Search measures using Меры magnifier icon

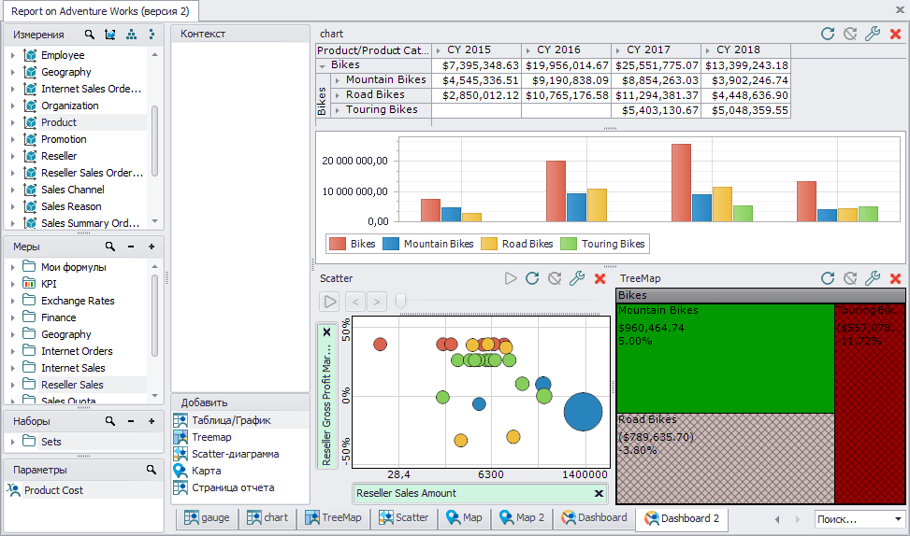[109, 247]
